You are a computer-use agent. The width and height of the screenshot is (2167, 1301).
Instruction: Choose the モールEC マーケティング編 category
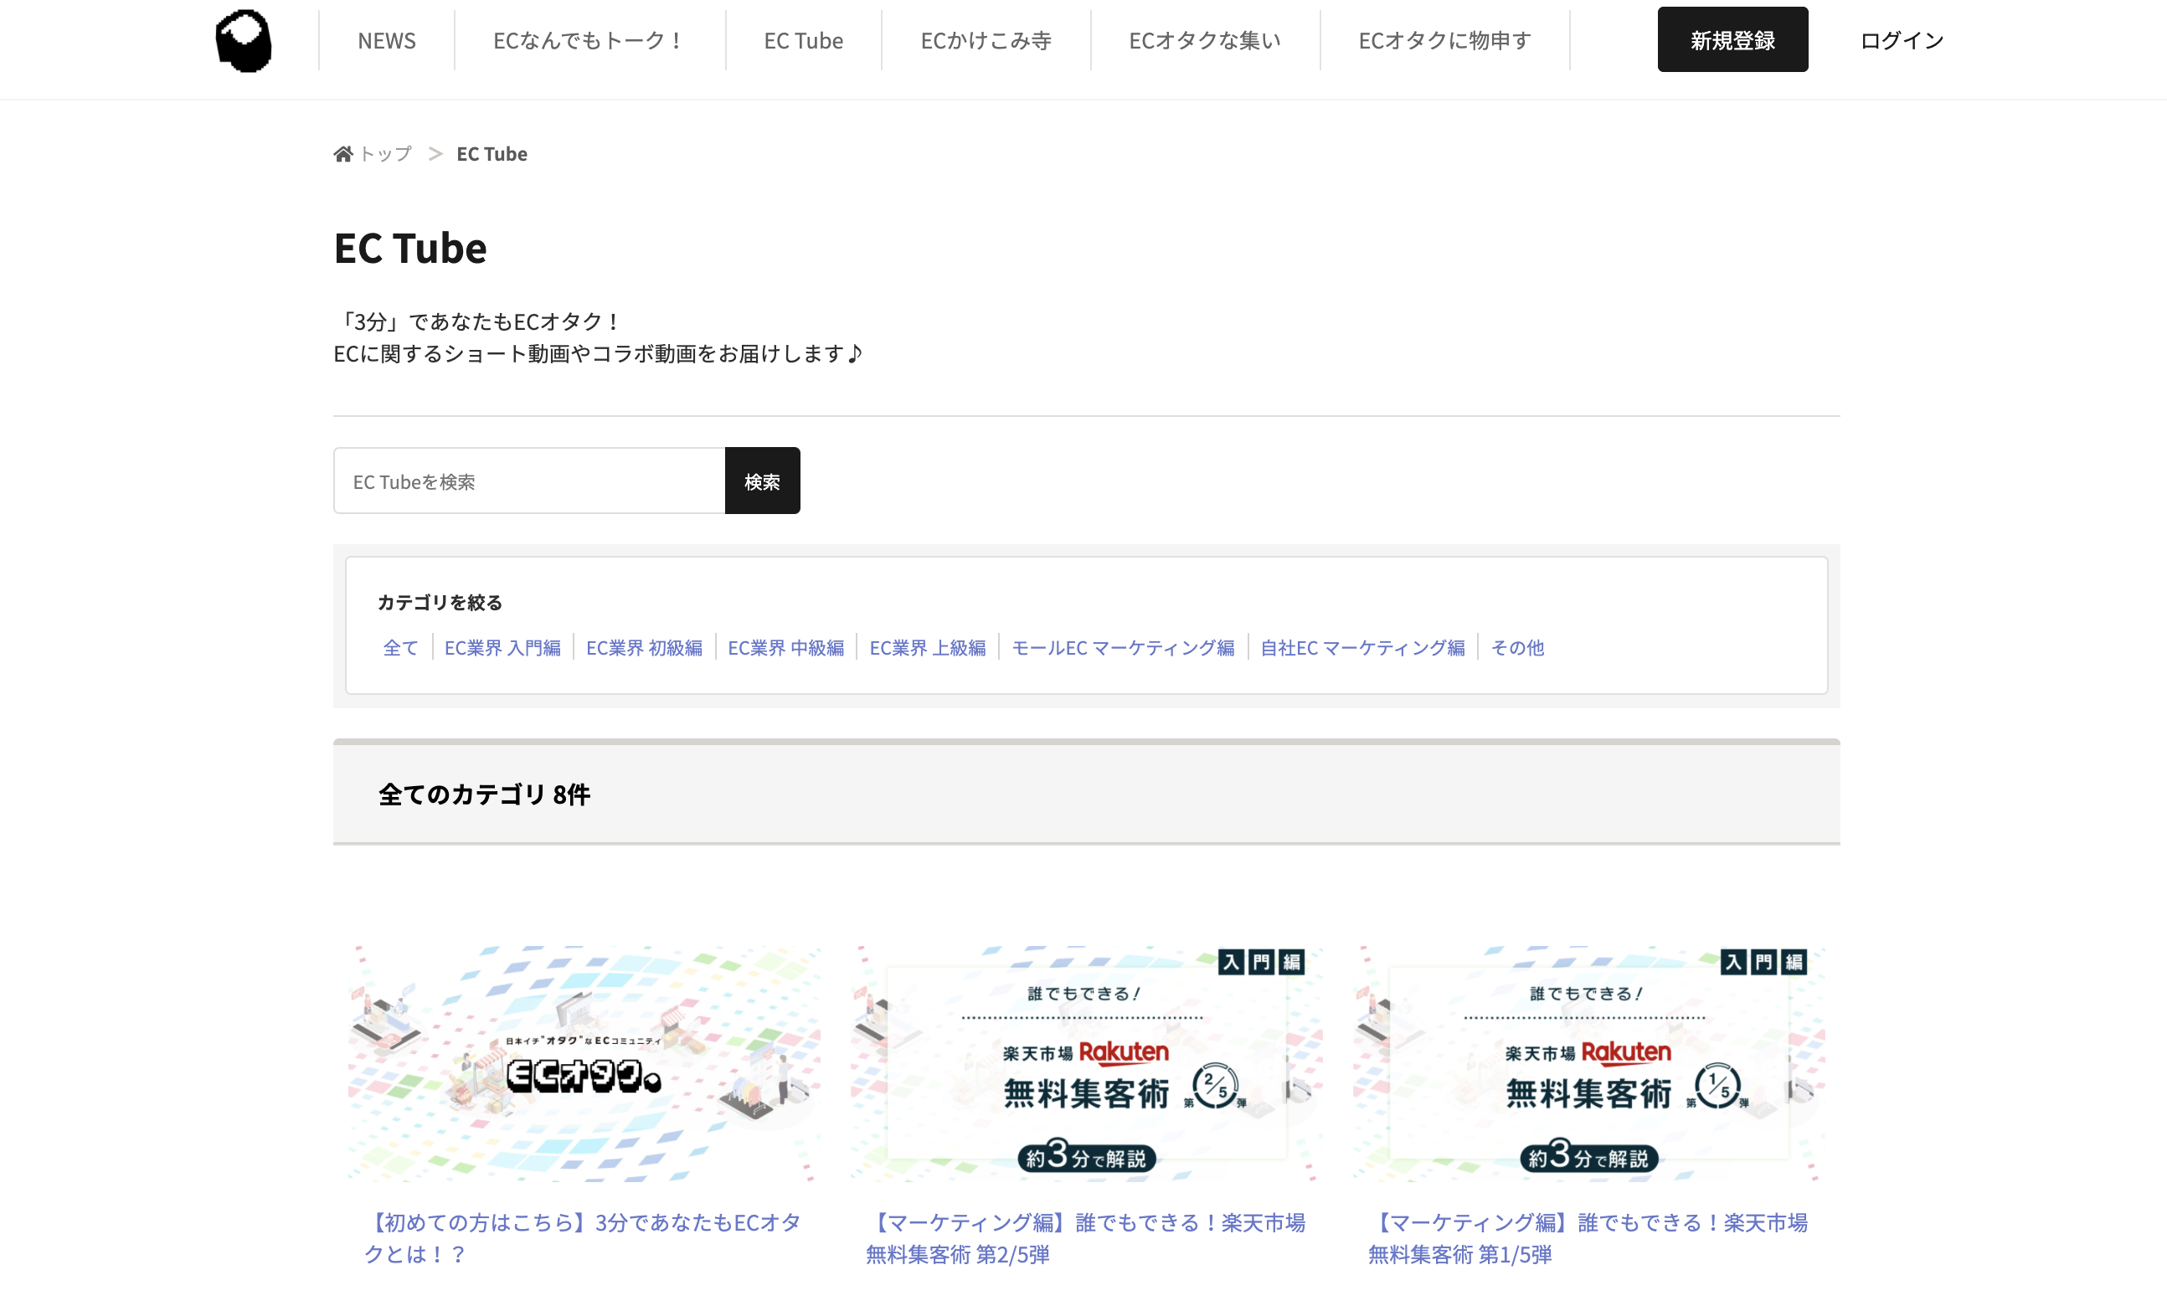click(1123, 648)
